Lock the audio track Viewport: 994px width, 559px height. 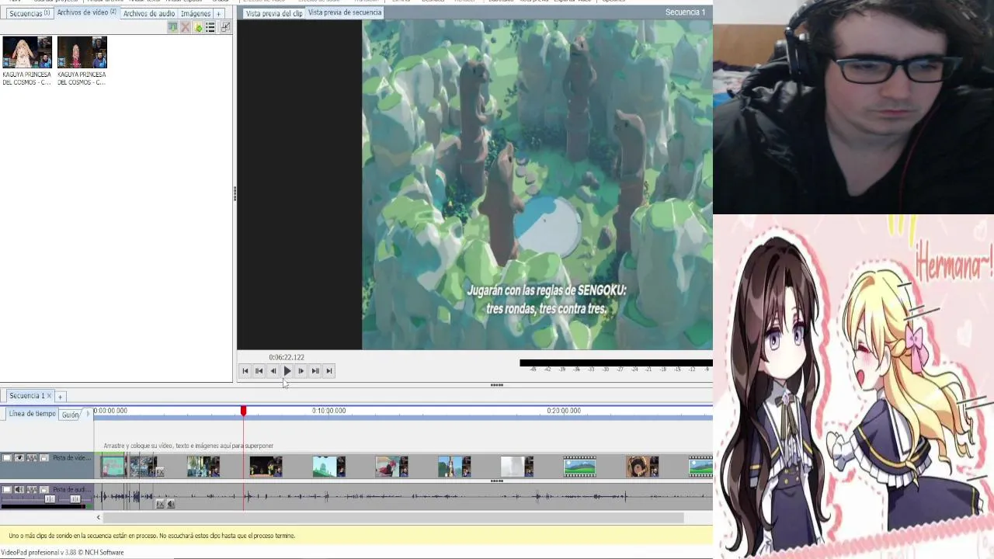[x=44, y=490]
